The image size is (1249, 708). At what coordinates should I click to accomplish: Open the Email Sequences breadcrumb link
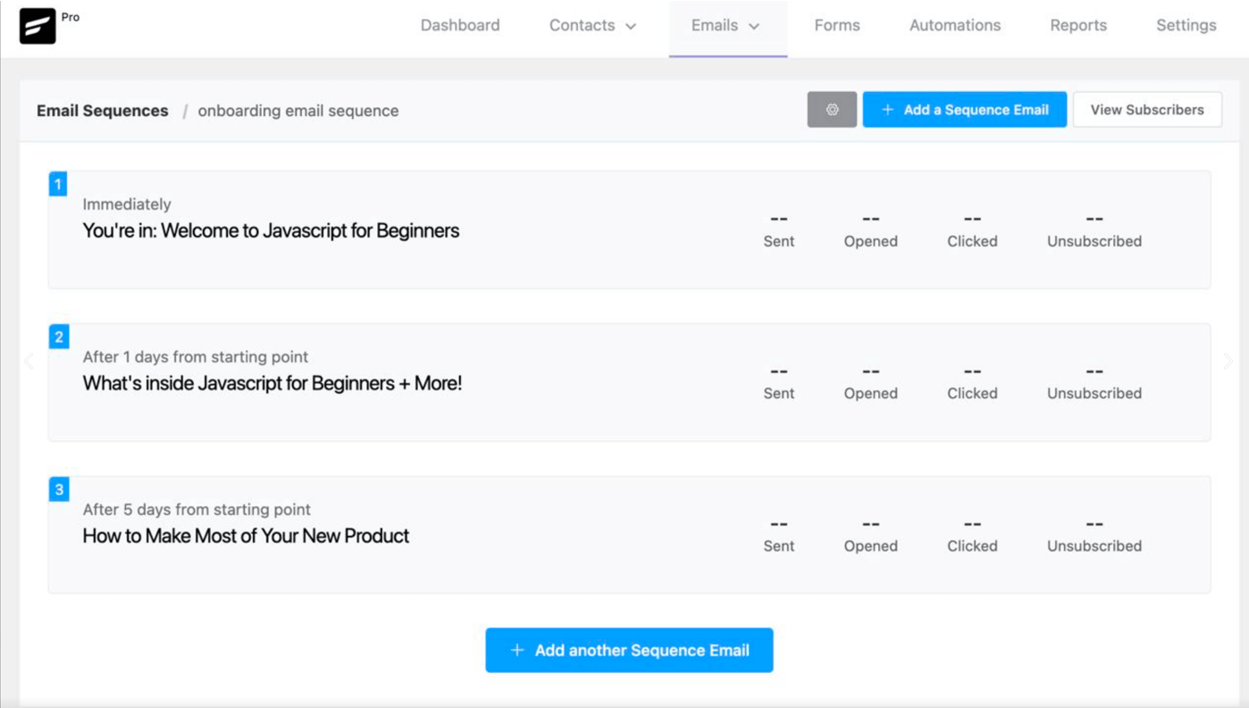point(101,110)
